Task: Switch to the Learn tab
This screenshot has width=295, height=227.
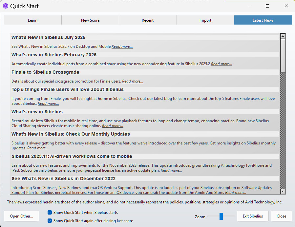Action: (x=32, y=20)
